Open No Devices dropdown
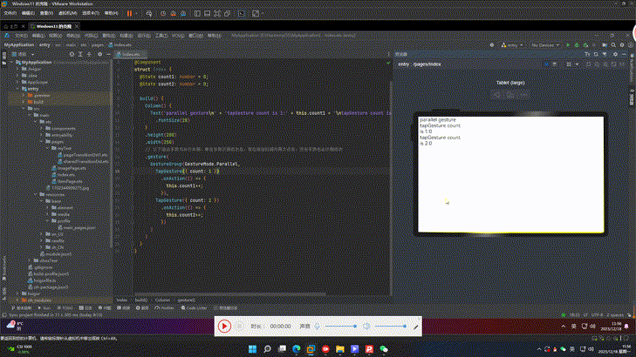Viewport: 636px width, 357px height. (545, 45)
